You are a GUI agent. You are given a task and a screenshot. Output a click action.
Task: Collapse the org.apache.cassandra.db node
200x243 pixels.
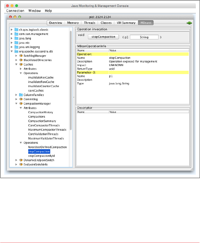pos(12,51)
